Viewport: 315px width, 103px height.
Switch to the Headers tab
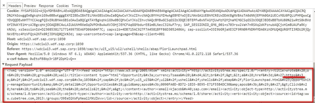click(15, 6)
